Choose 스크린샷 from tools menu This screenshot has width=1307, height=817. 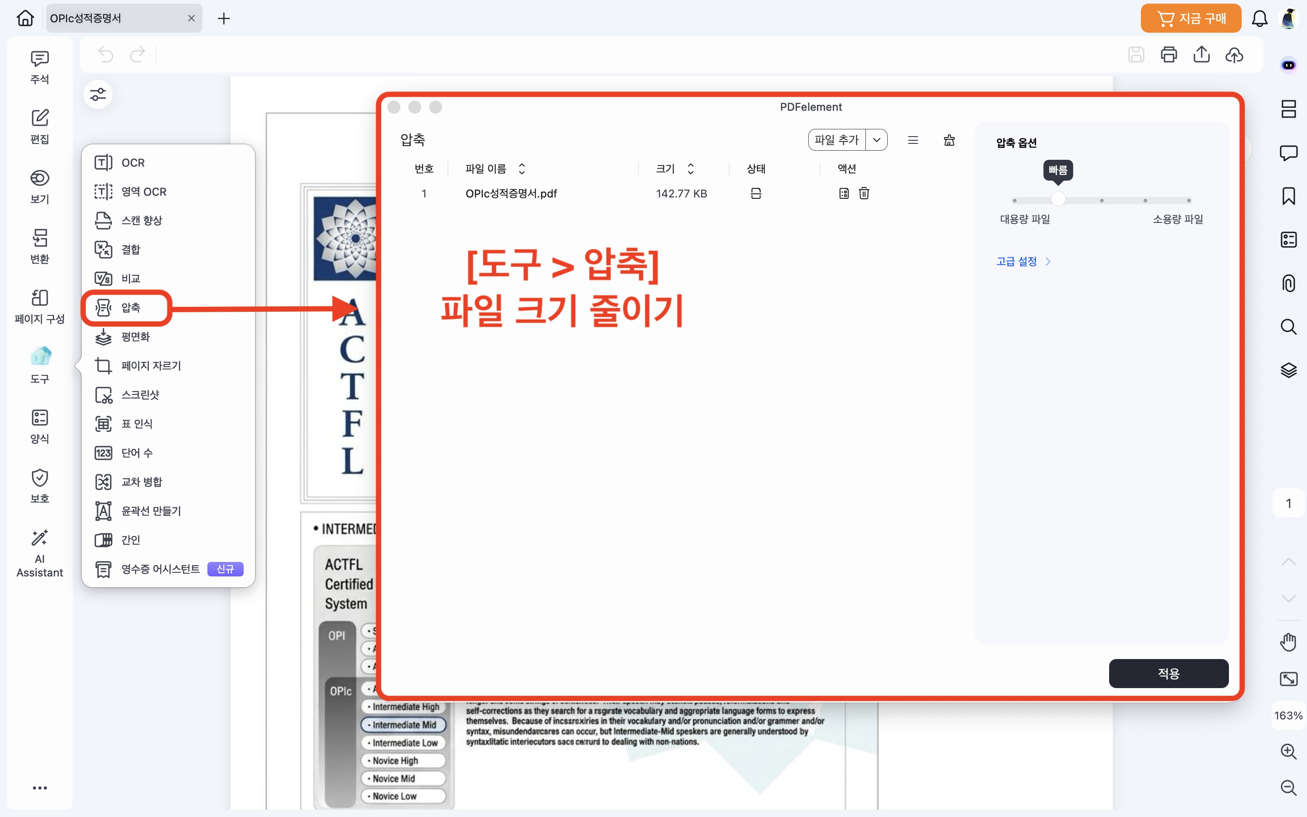168,395
